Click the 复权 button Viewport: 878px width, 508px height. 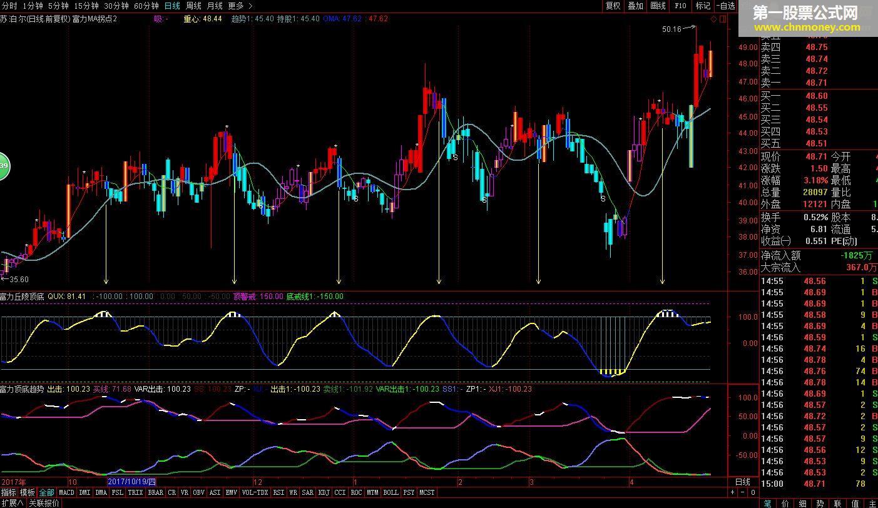point(613,6)
